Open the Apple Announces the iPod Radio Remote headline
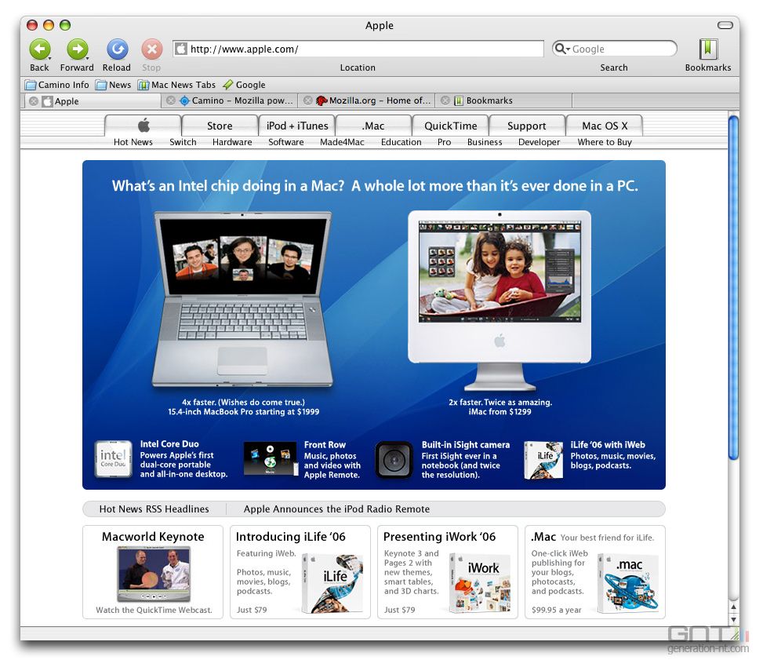This screenshot has width=763, height=671. pos(336,509)
